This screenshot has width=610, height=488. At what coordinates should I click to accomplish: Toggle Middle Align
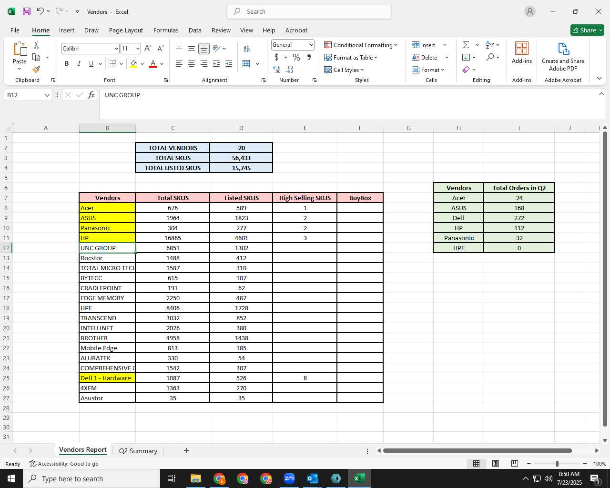(x=192, y=48)
